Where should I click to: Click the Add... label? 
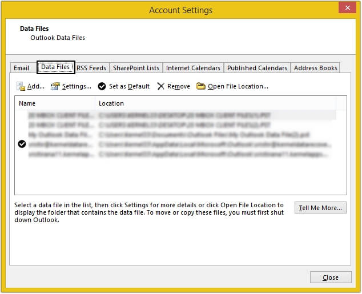pos(36,86)
